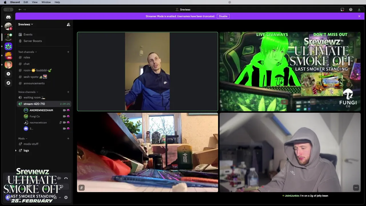This screenshot has height=206, width=366.
Task: Go forward with the right arrow
Action: click(25, 9)
